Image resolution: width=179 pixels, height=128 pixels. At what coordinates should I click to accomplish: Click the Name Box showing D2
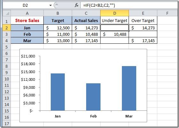point(25,5)
